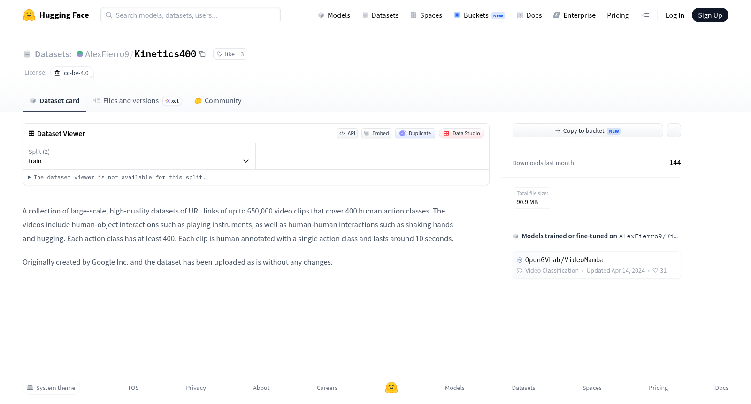This screenshot has width=751, height=404.
Task: Click the Log In link
Action: 674,15
